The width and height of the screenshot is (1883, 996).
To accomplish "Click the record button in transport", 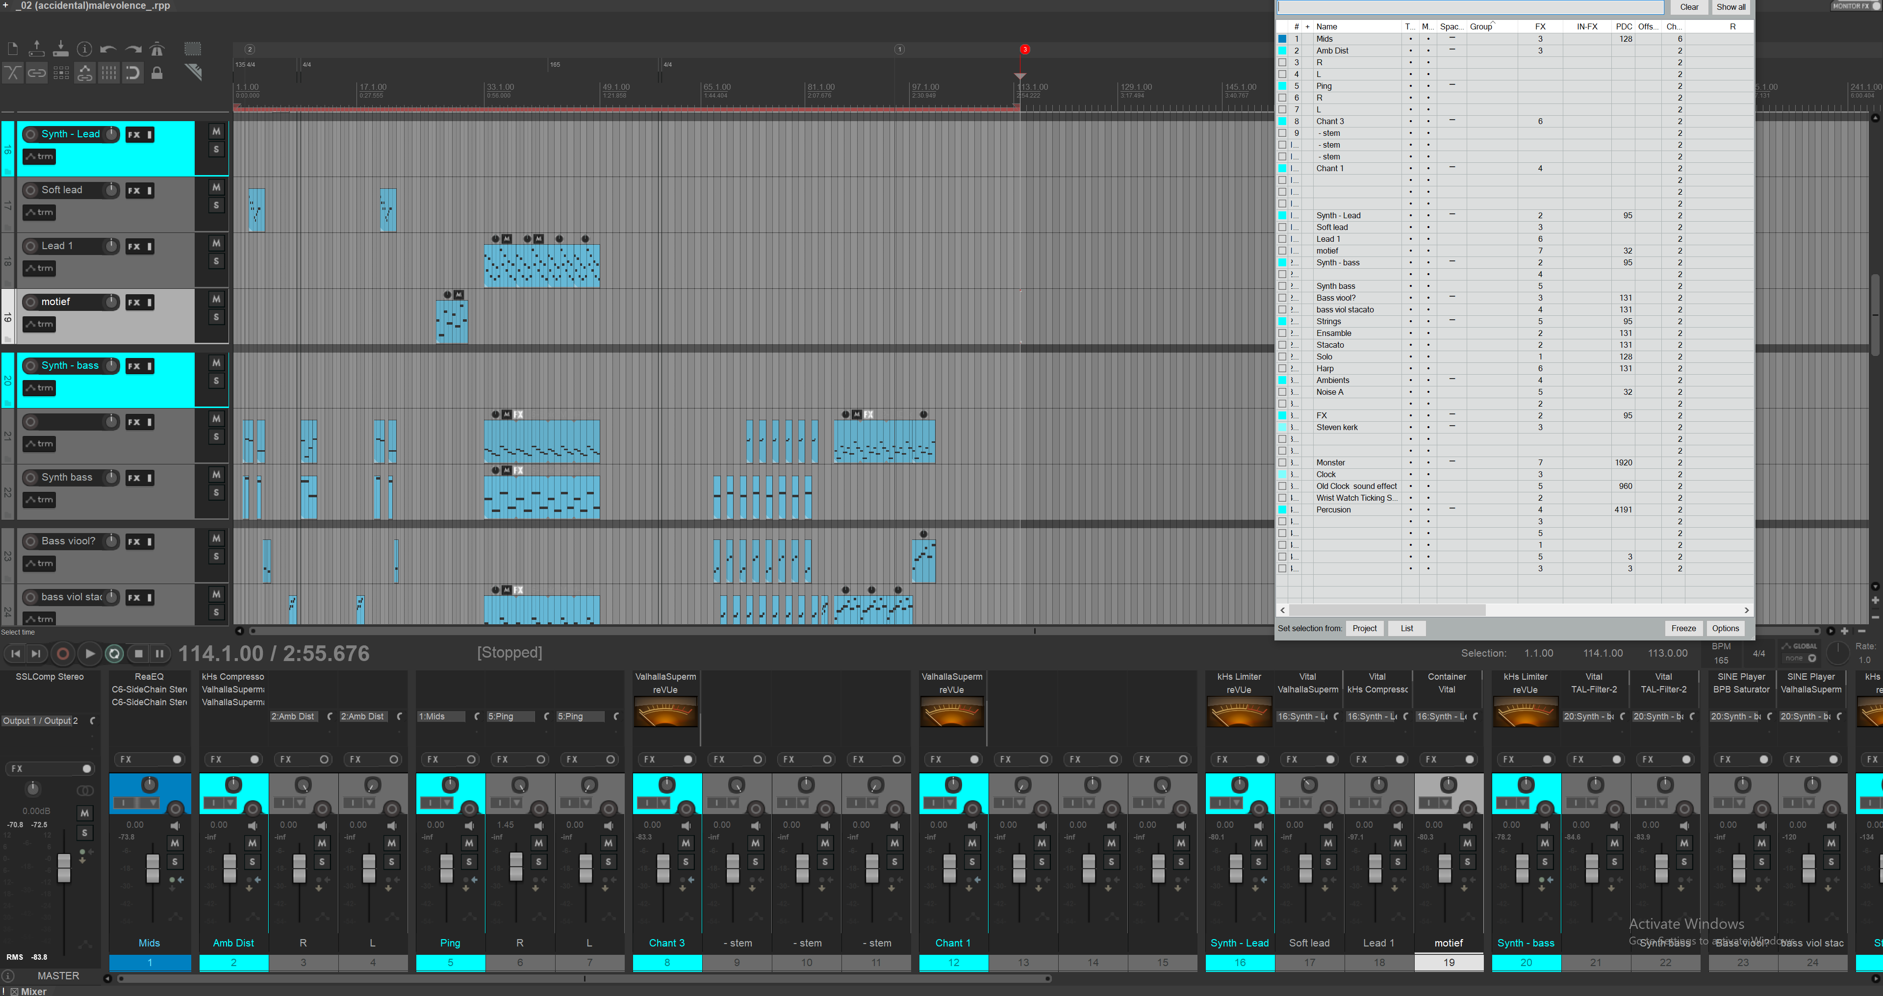I will (63, 654).
